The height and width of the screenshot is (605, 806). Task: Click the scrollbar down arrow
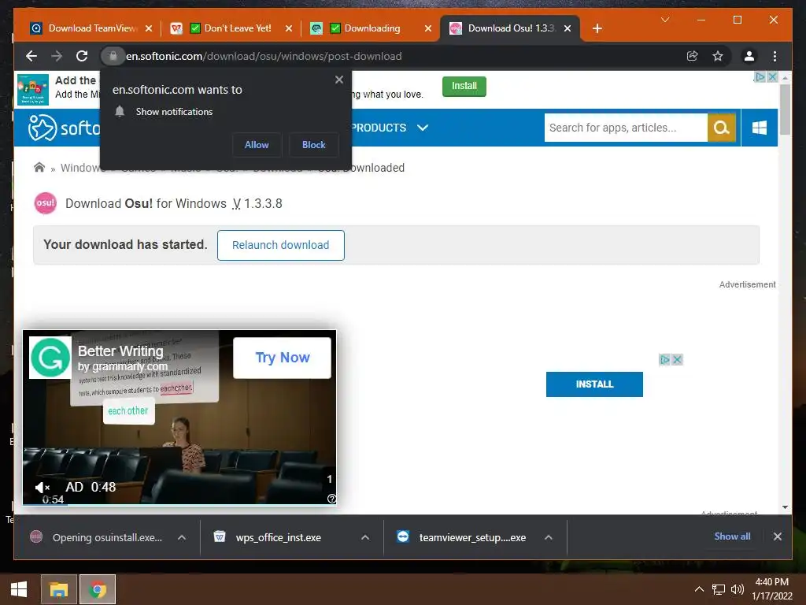coord(785,507)
